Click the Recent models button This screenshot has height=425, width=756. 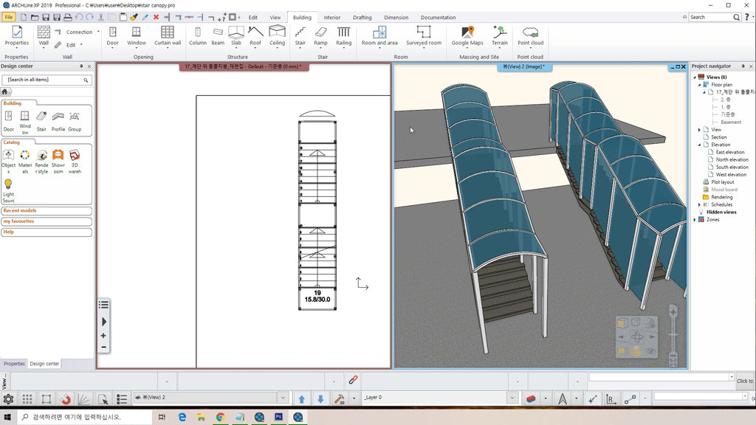tap(47, 211)
